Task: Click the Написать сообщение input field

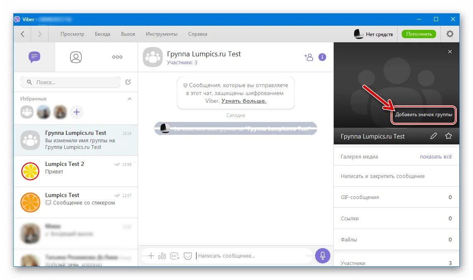Action: coord(253,256)
